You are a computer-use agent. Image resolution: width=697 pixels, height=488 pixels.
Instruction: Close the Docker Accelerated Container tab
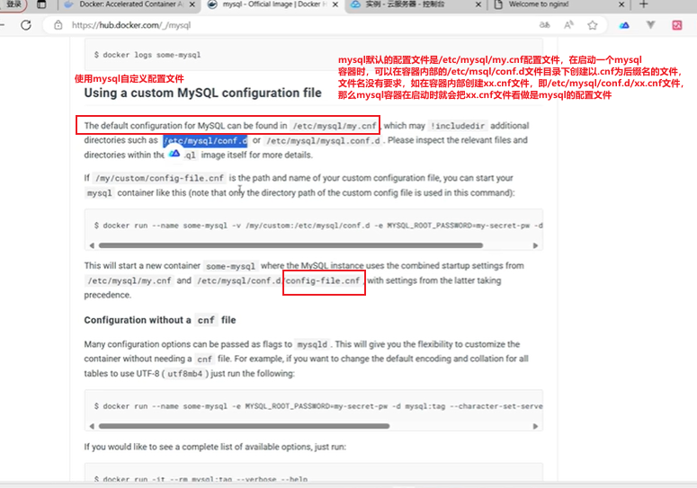click(x=192, y=4)
